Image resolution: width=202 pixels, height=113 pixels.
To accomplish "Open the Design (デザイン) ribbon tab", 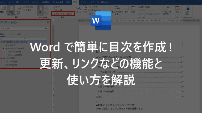I will pyautogui.click(x=26, y=2).
